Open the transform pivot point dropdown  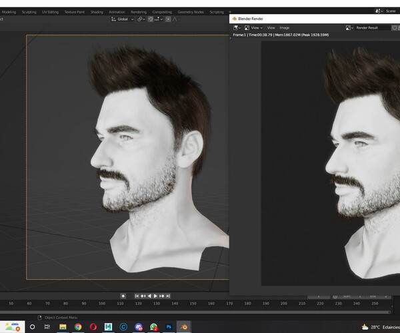[x=141, y=19]
